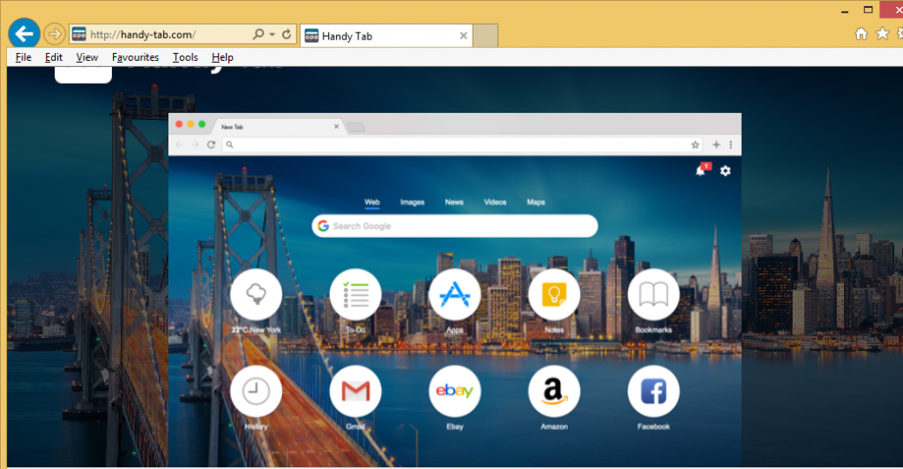Screen dimensions: 903x469
Task: Open a new blank tab in IE
Action: click(x=486, y=35)
